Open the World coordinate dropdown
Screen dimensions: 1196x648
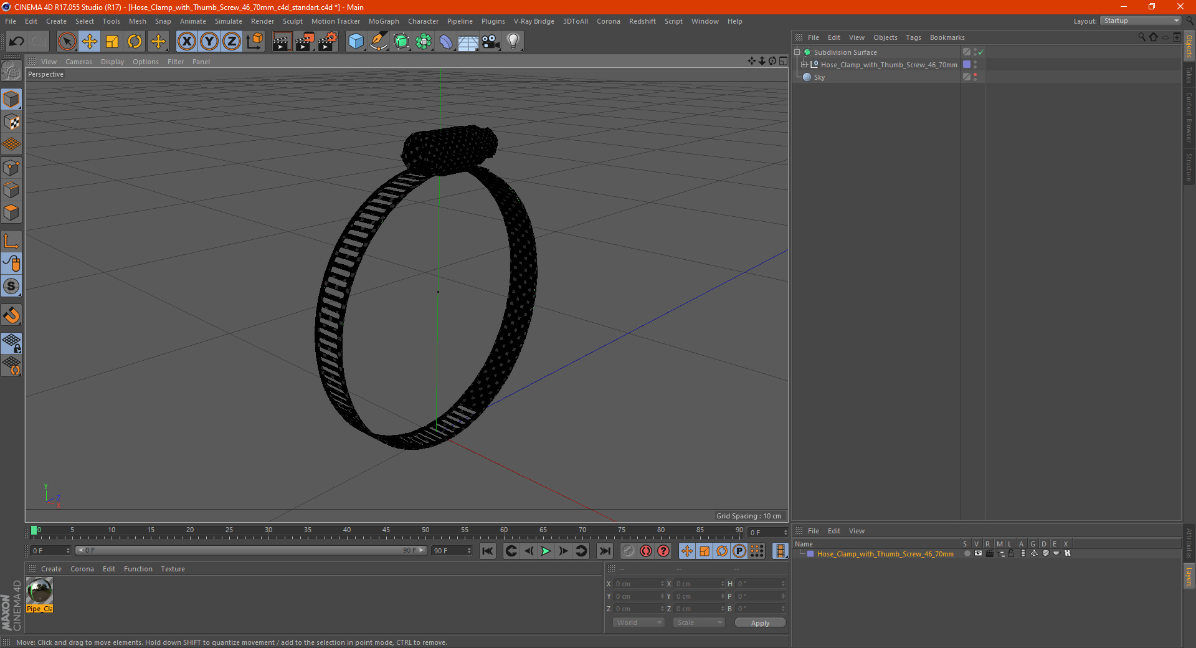click(x=638, y=622)
